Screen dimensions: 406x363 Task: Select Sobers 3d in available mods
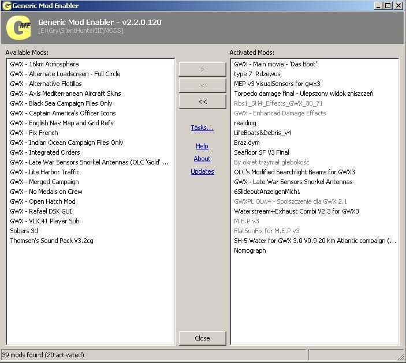click(24, 231)
